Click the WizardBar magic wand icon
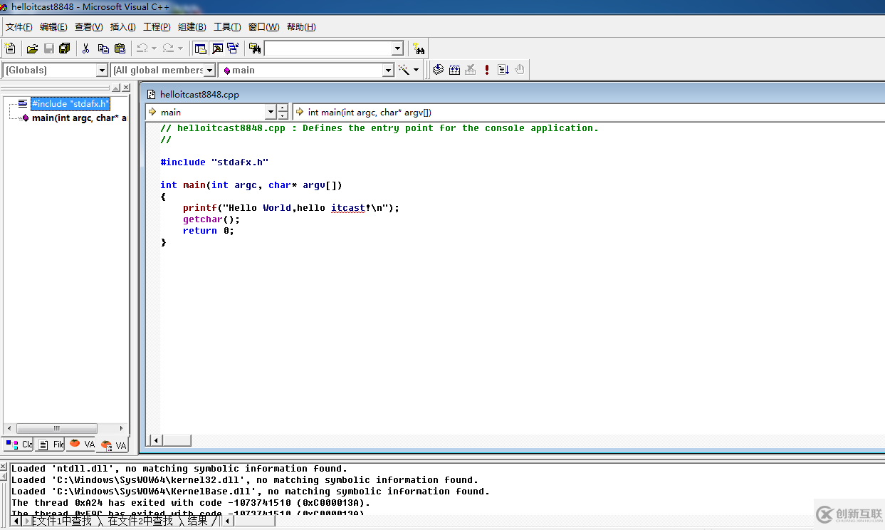 point(404,70)
